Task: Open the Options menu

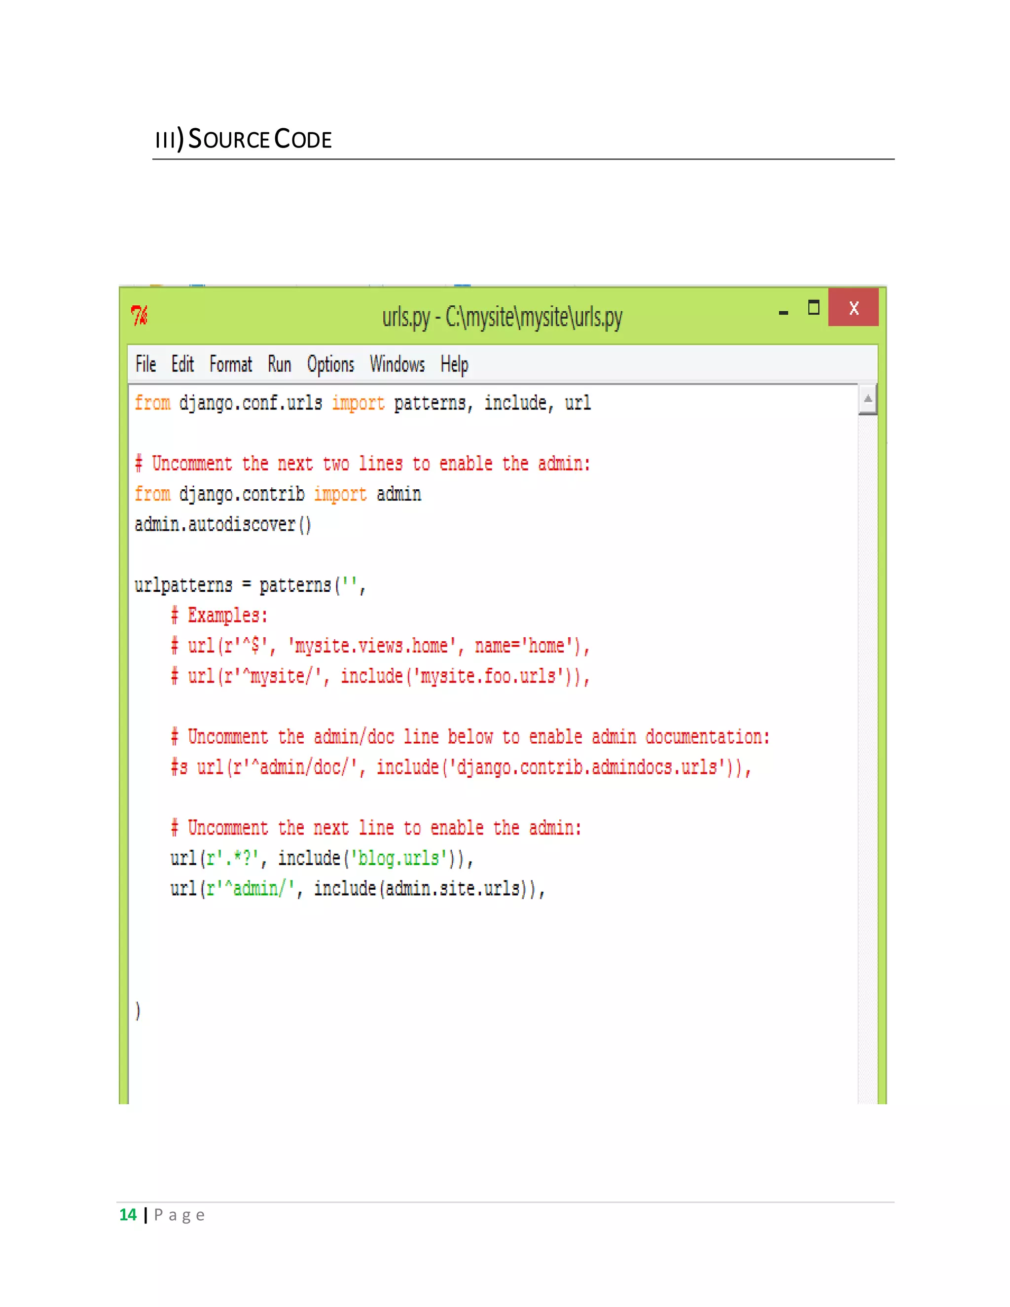Action: 330,364
